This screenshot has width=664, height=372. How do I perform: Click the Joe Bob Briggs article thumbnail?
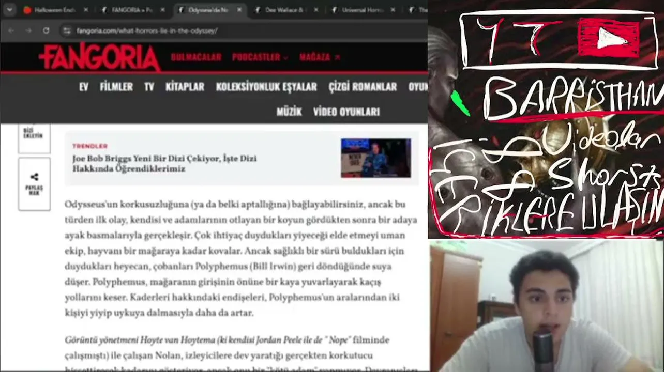point(376,158)
